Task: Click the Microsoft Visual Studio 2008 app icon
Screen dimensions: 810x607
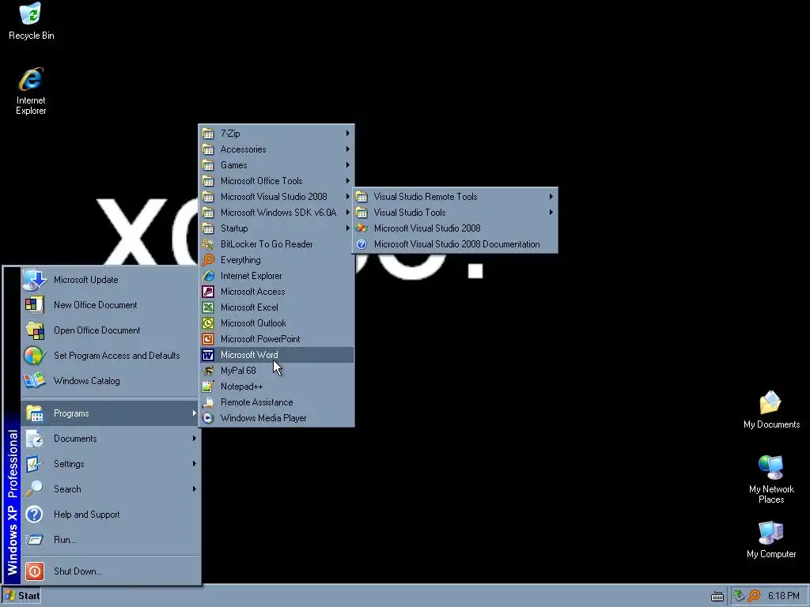Action: pyautogui.click(x=361, y=228)
